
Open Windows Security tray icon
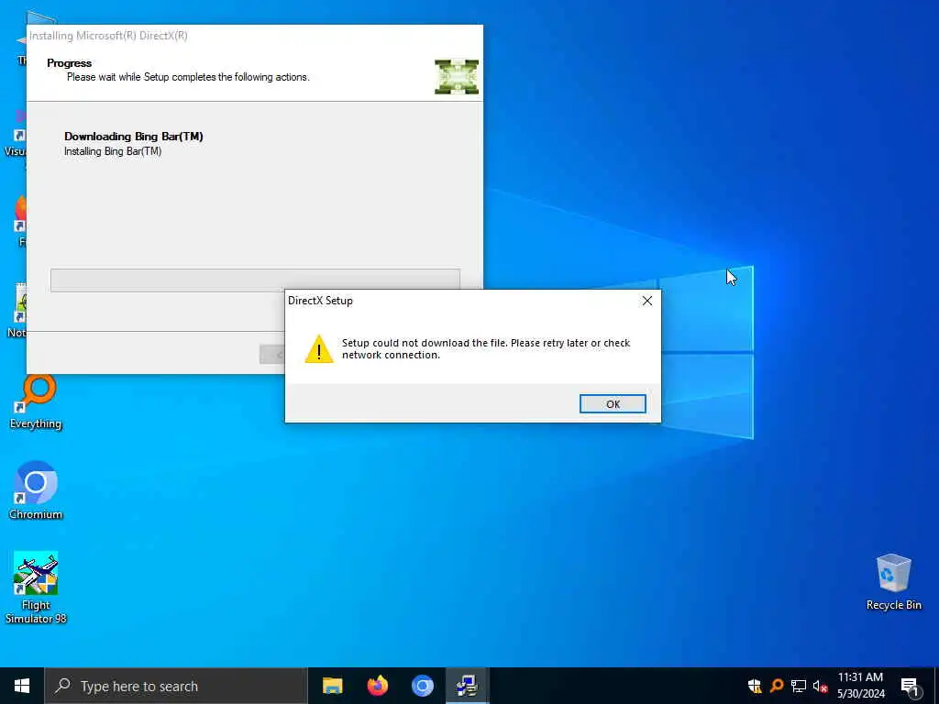click(755, 686)
